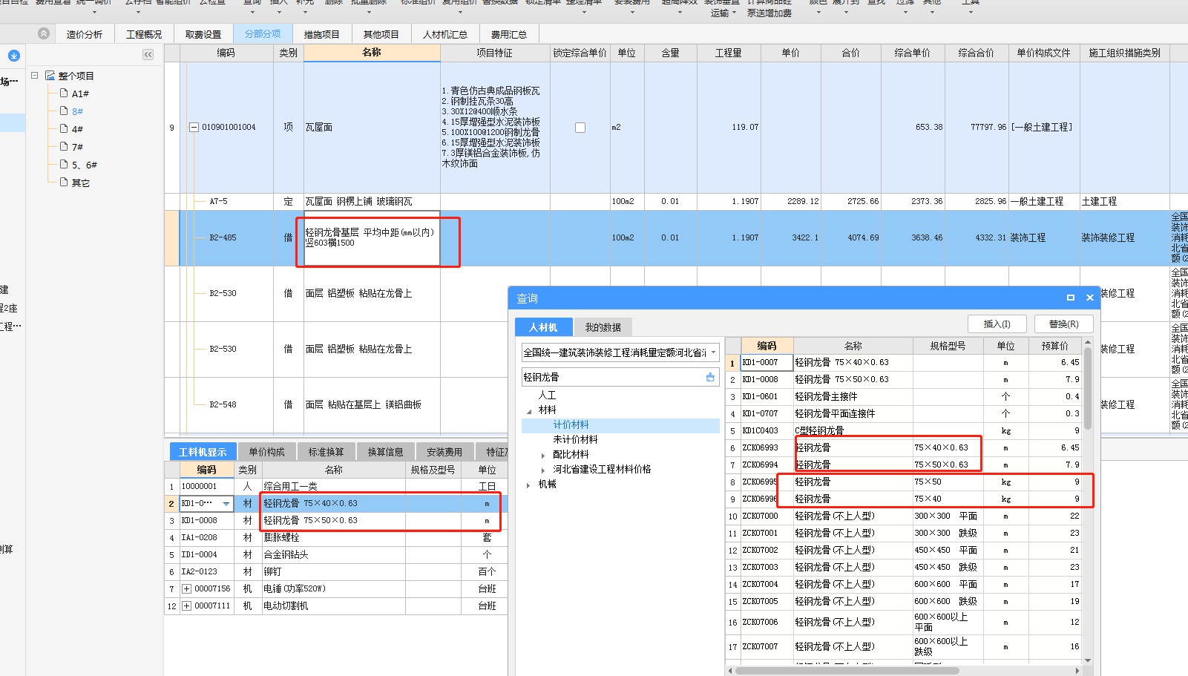Select 计价材料 in the query category tree
Viewport: 1188px width, 676px height.
tap(571, 425)
